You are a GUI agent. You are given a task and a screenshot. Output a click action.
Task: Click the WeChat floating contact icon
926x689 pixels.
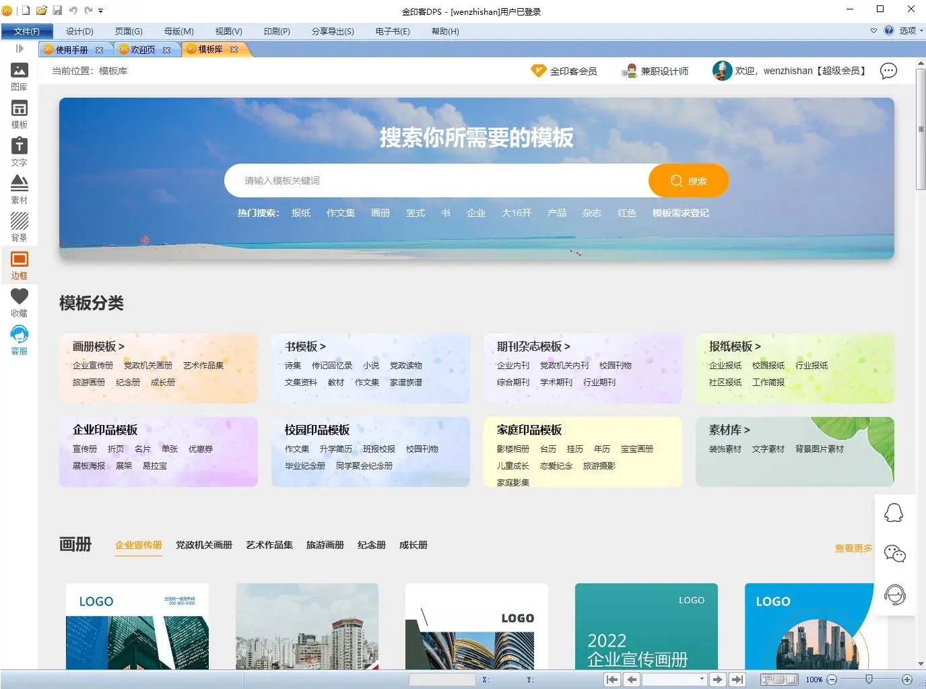coord(894,554)
